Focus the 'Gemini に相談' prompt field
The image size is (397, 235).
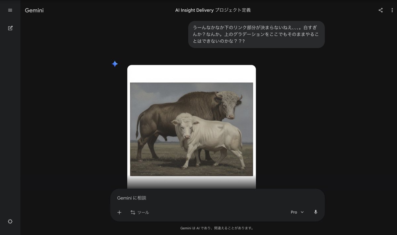tap(217, 198)
